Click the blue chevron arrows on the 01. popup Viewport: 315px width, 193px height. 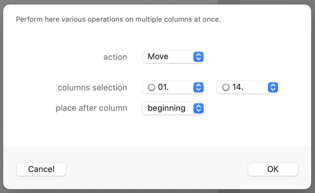[198, 87]
